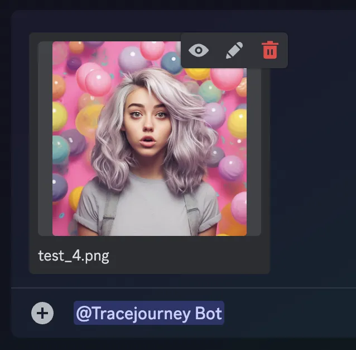Click the @Tracejourney Bot mention
The height and width of the screenshot is (350, 356).
(x=149, y=313)
